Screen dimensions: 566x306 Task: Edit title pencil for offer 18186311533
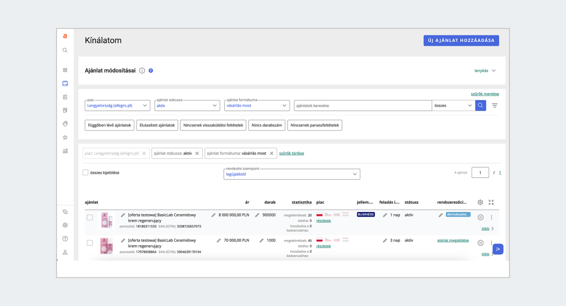pyautogui.click(x=123, y=215)
